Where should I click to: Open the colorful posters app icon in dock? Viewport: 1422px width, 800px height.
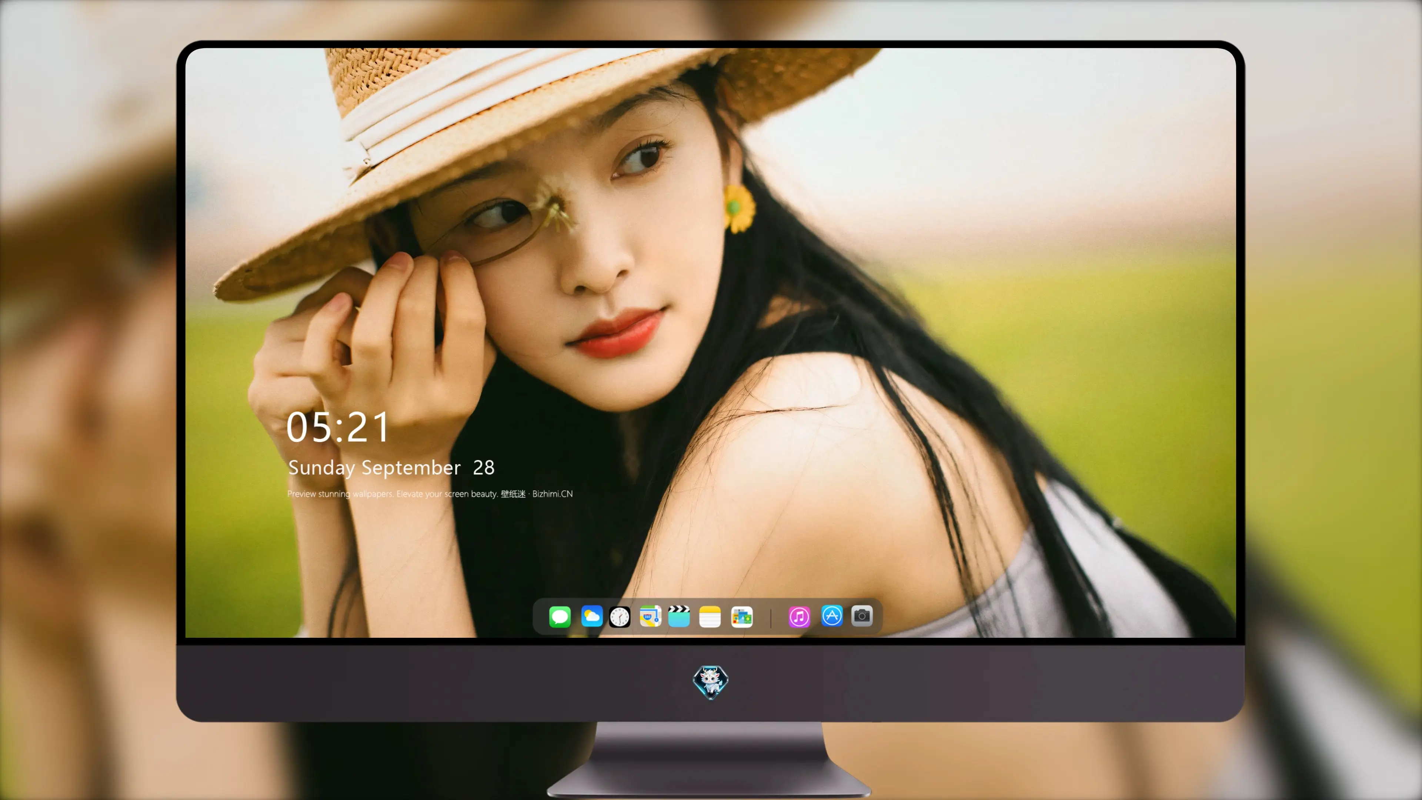click(x=742, y=617)
